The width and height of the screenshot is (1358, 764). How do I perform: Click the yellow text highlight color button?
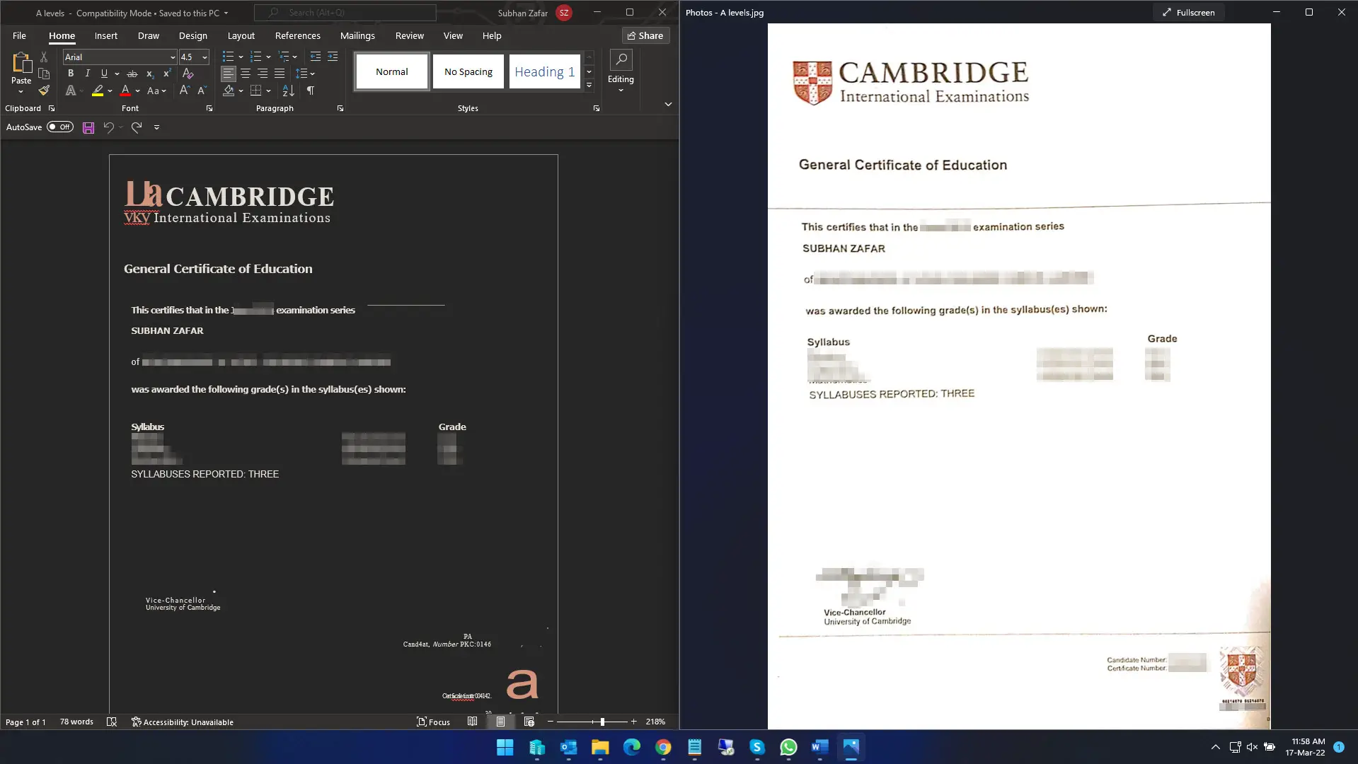(x=98, y=91)
